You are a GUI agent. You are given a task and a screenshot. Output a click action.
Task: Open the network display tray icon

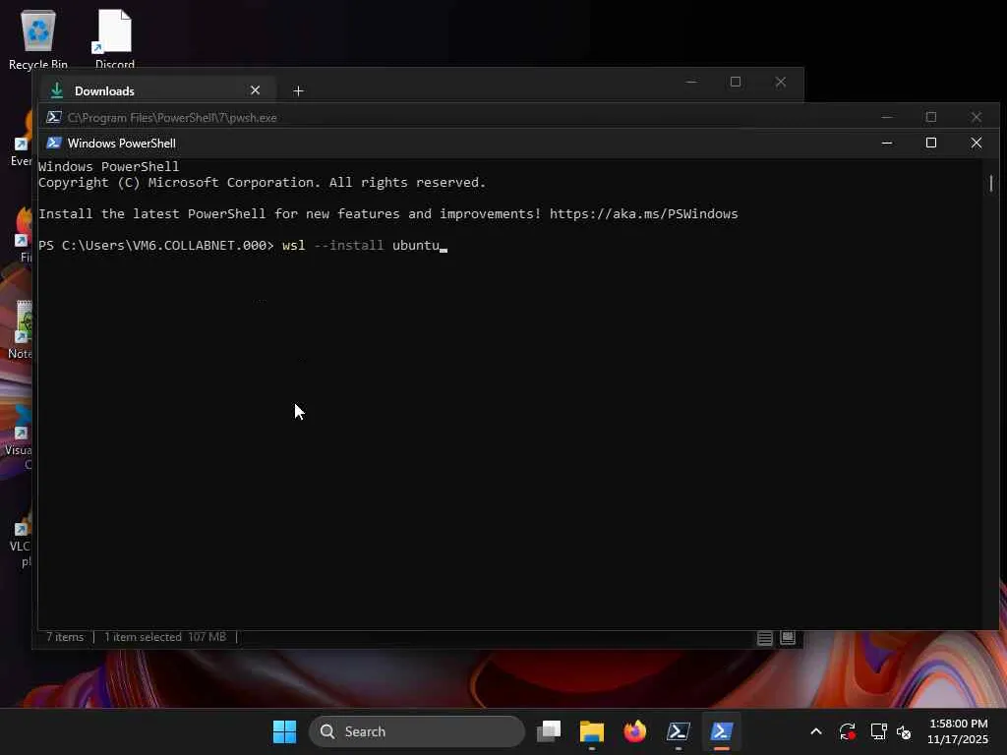click(x=878, y=731)
